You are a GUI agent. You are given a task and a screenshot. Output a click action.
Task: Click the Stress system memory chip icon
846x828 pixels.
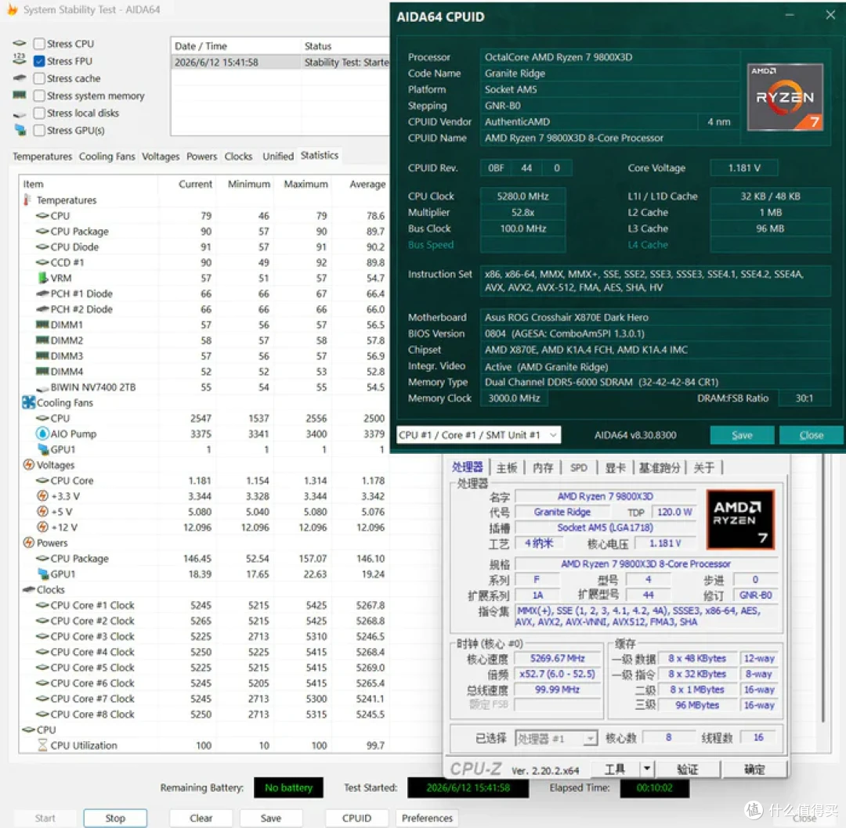coord(20,95)
